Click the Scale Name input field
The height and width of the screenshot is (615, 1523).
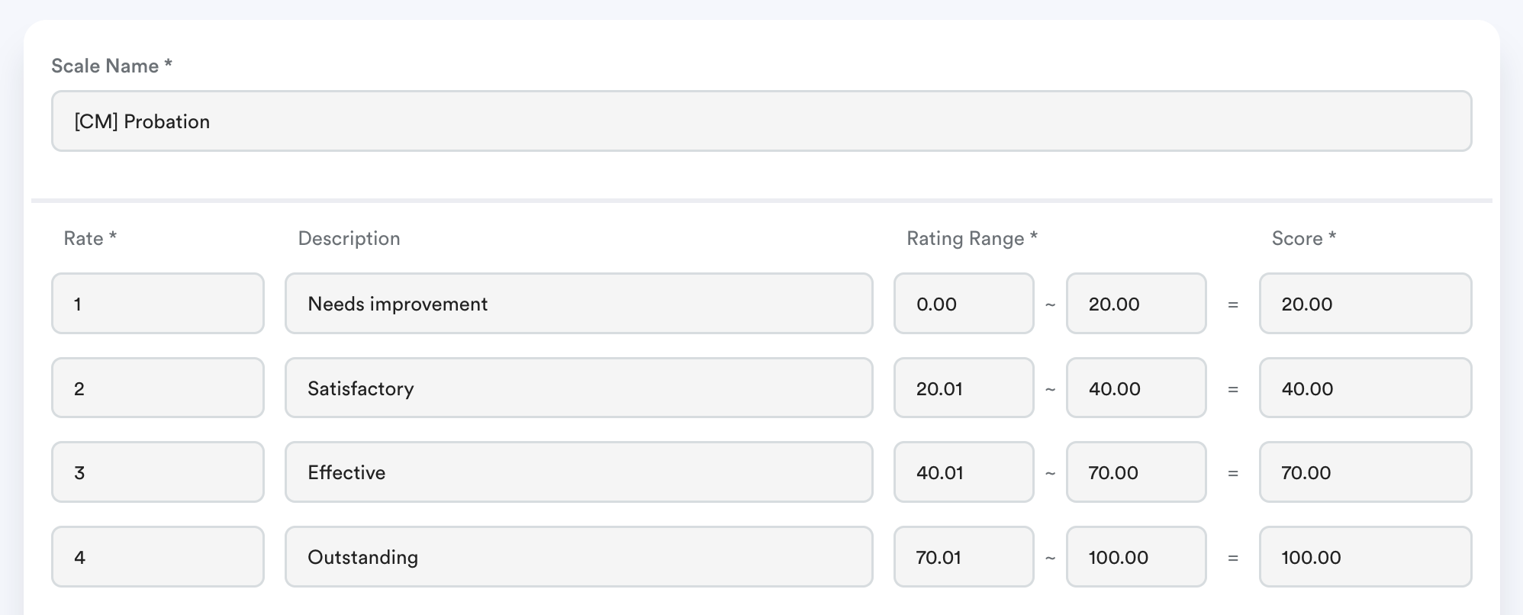(x=761, y=121)
